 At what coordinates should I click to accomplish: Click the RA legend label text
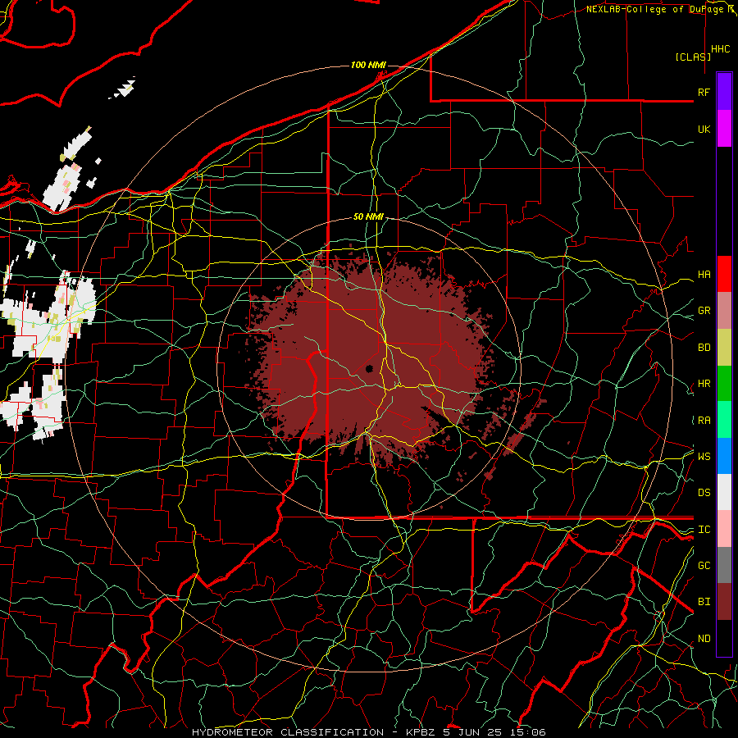pyautogui.click(x=704, y=421)
